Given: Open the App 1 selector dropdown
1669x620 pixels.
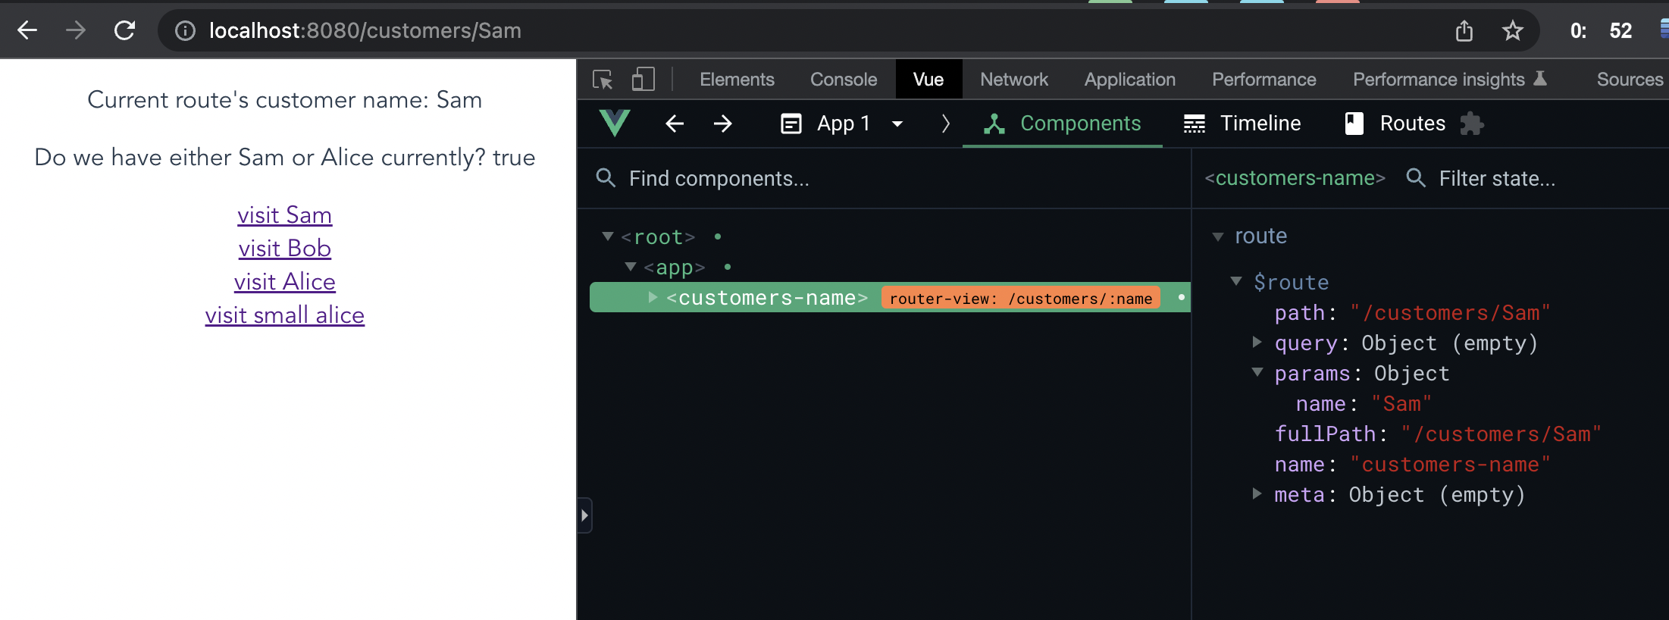Looking at the screenshot, I should click(x=843, y=124).
